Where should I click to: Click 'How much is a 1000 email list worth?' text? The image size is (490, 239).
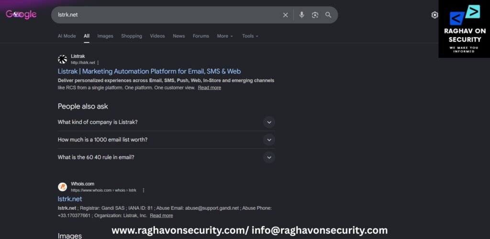pos(102,140)
